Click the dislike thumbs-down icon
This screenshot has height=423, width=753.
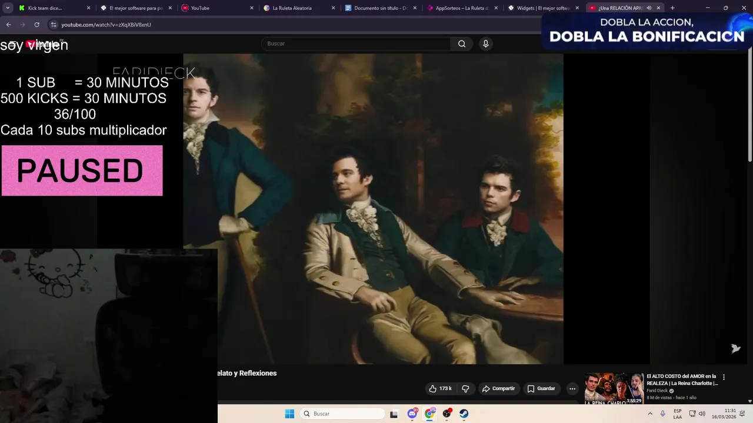(x=465, y=388)
